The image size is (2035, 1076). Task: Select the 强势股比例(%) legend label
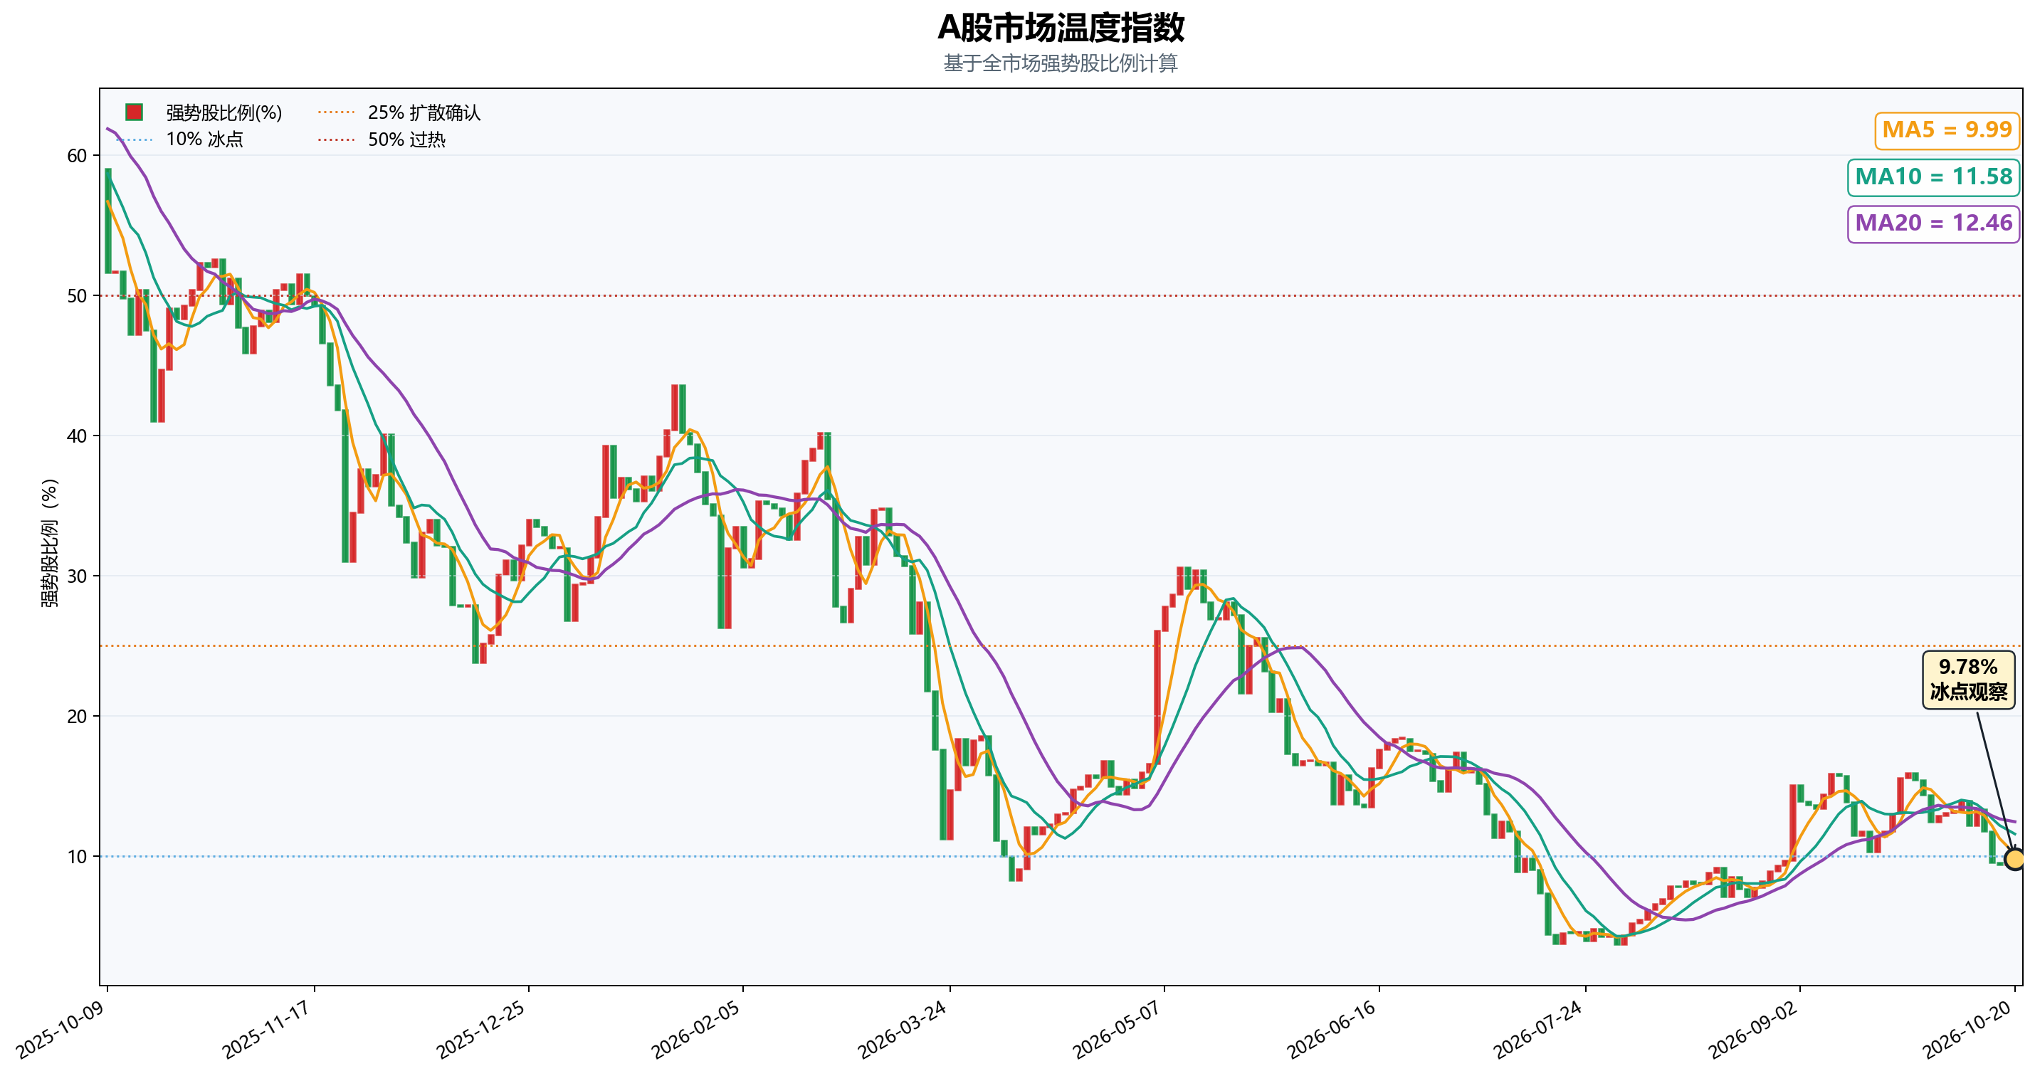224,113
